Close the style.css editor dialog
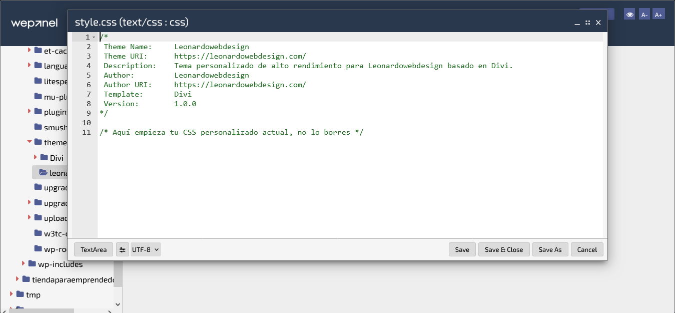Viewport: 675px width, 313px height. (x=598, y=23)
